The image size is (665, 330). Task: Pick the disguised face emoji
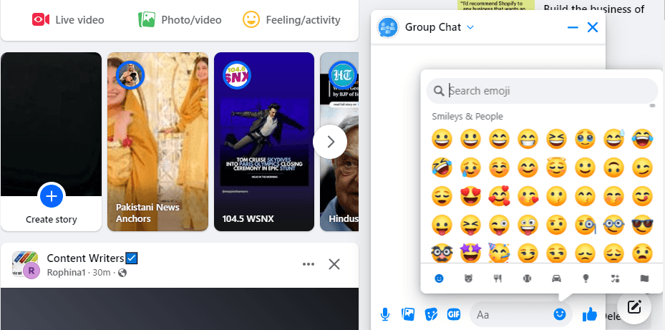click(442, 253)
